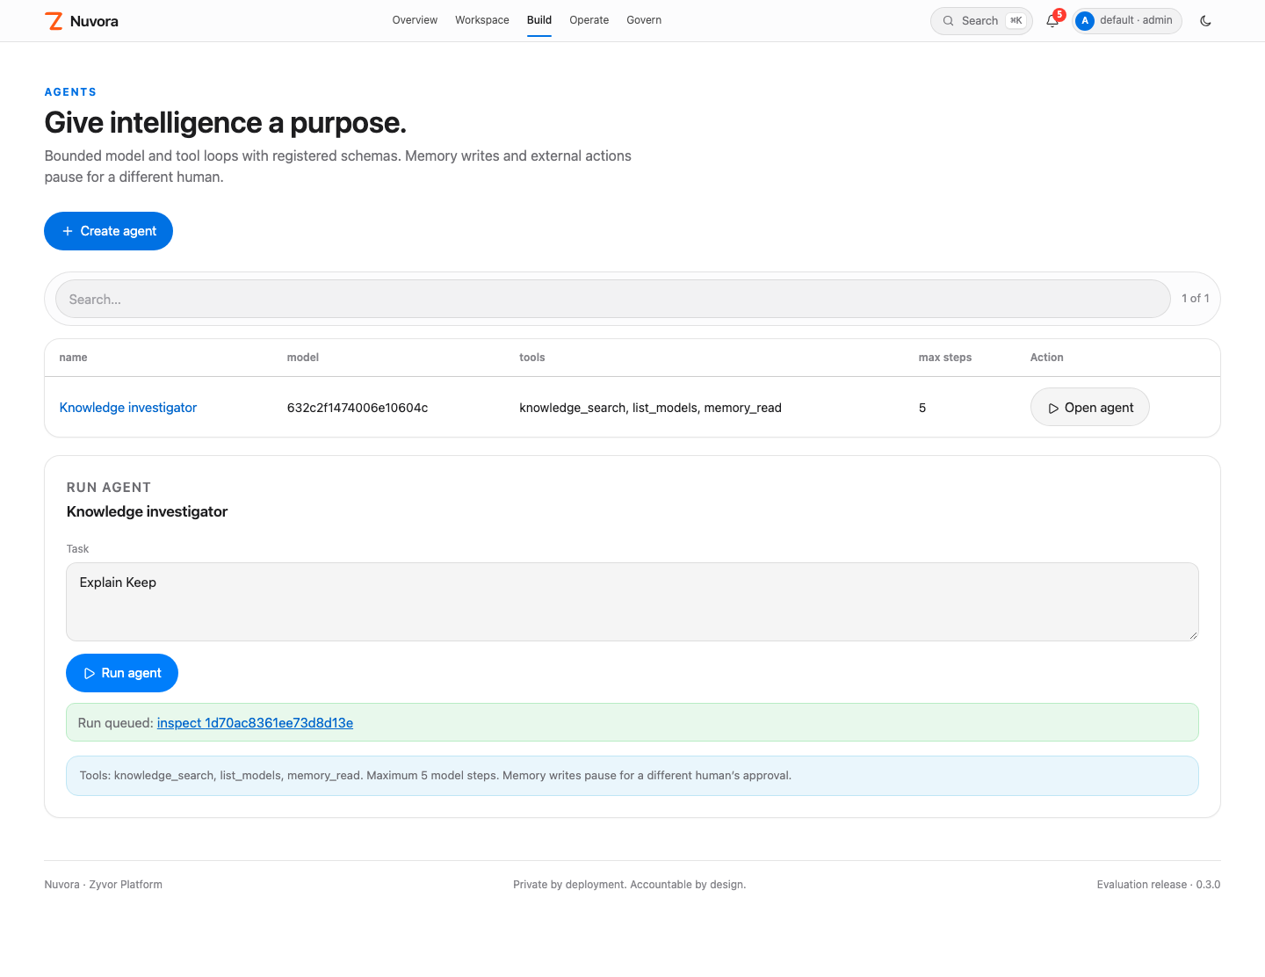Click the Run agent button

tap(122, 673)
